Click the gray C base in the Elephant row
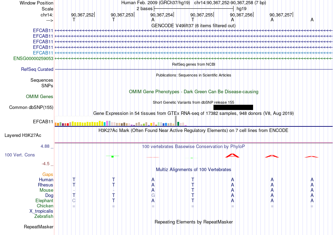This screenshot has height=235, width=333. pos(74,200)
